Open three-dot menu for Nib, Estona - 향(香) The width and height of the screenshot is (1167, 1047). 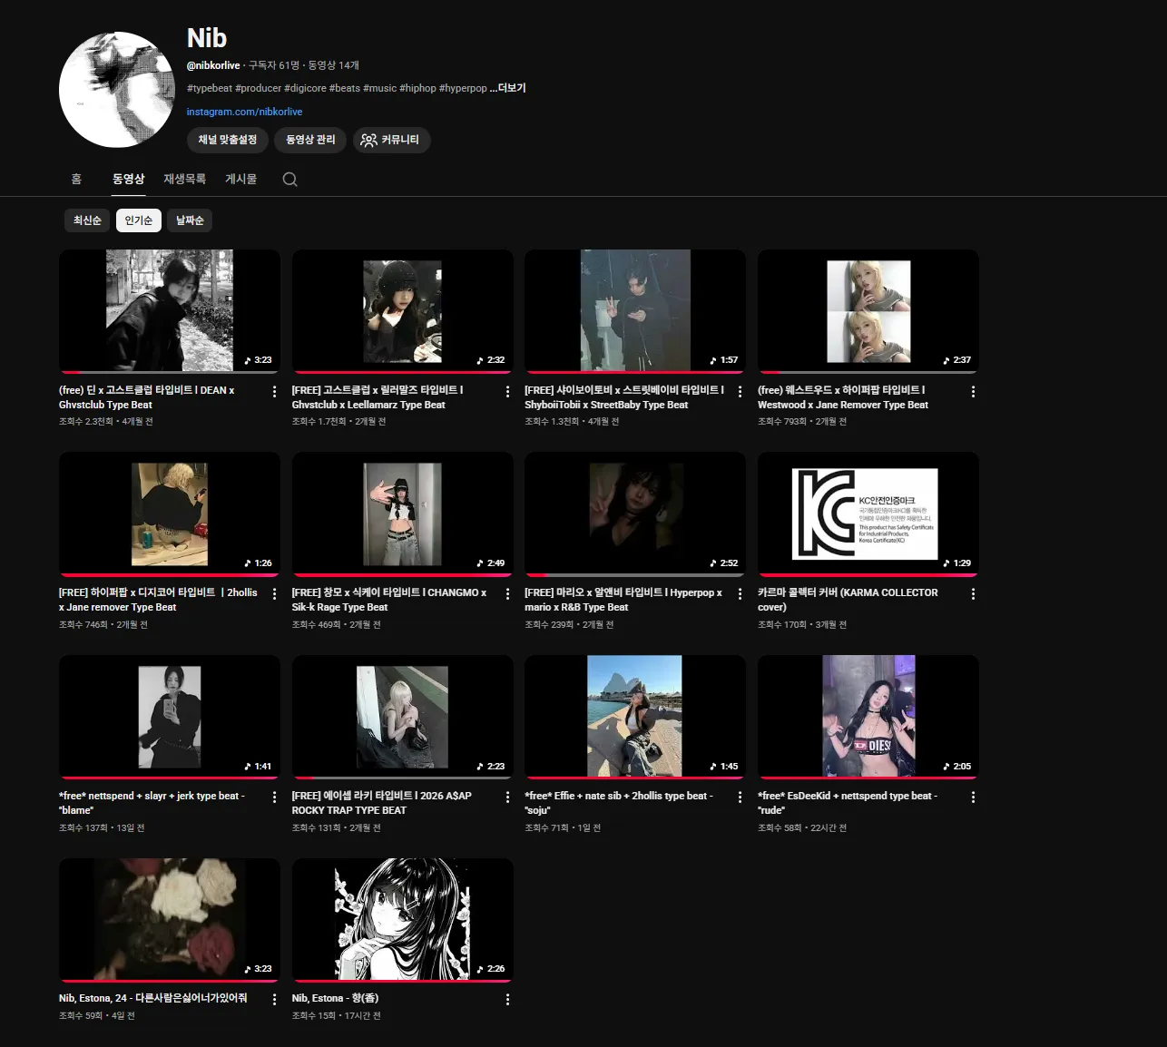tap(507, 1000)
